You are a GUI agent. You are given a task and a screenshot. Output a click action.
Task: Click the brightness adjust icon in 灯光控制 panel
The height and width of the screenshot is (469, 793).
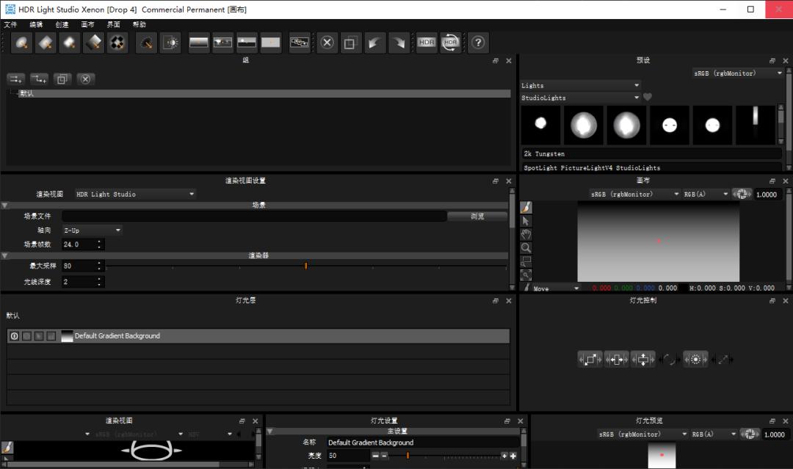695,359
